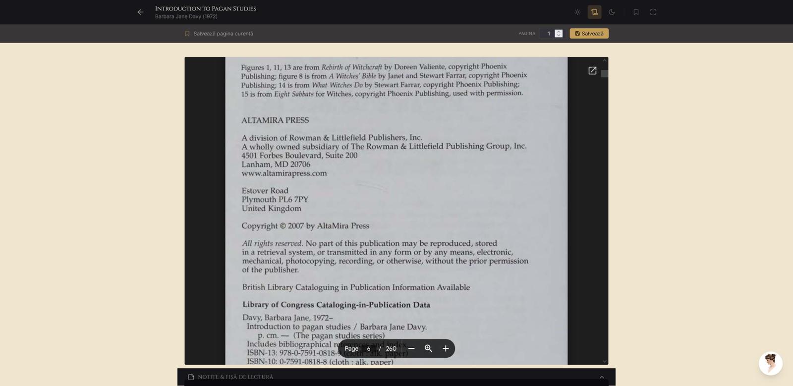Enter fullscreen reading mode
Screen dimensions: 793x386
click(653, 12)
